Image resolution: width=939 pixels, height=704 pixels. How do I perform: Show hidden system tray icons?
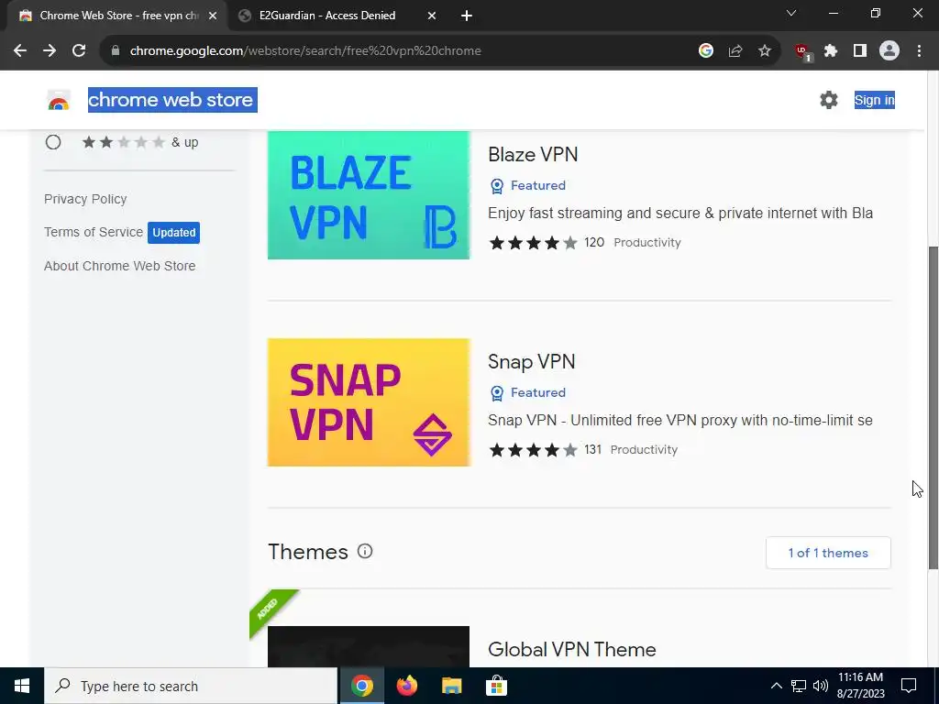coord(776,686)
